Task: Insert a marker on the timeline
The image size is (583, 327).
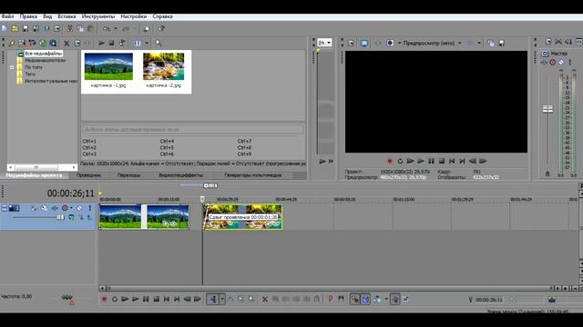Action: 330,299
